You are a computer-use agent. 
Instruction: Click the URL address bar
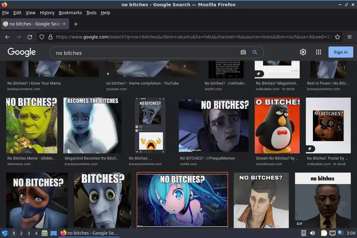(x=193, y=37)
